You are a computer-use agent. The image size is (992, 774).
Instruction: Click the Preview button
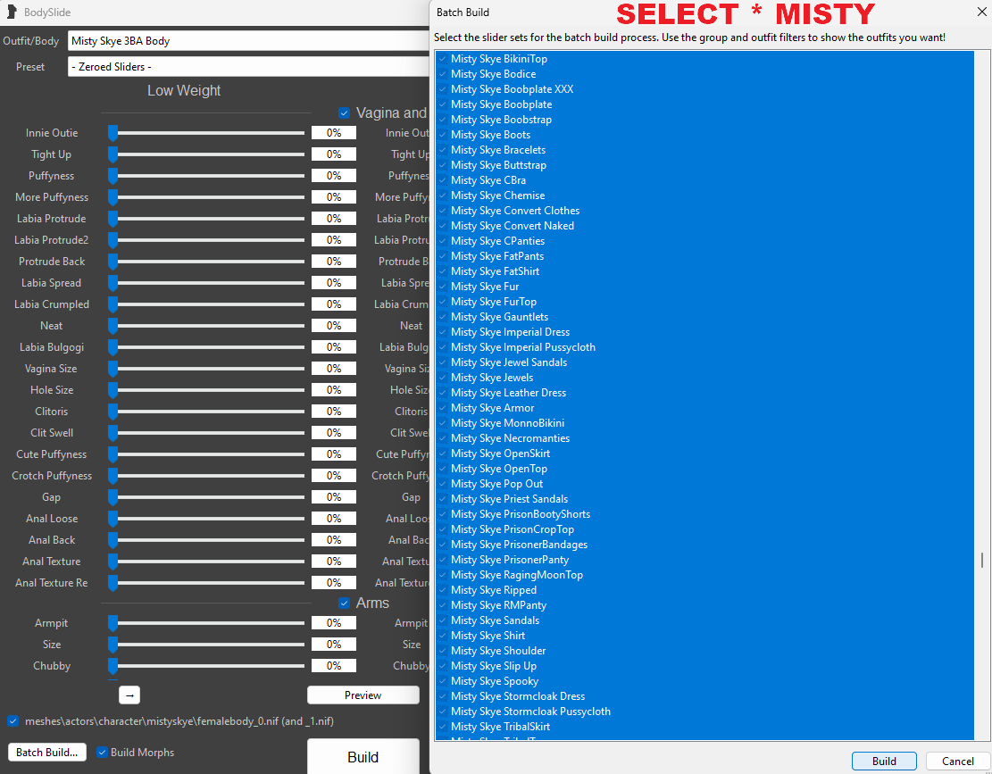pos(363,695)
